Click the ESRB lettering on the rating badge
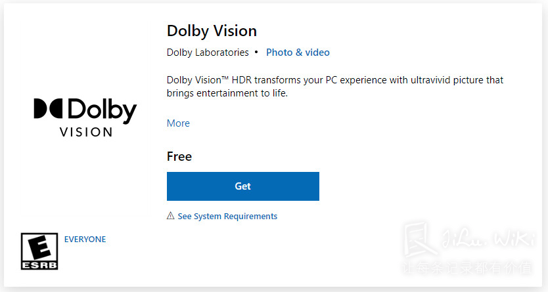Screen dimensions: 548x292 click(x=39, y=265)
